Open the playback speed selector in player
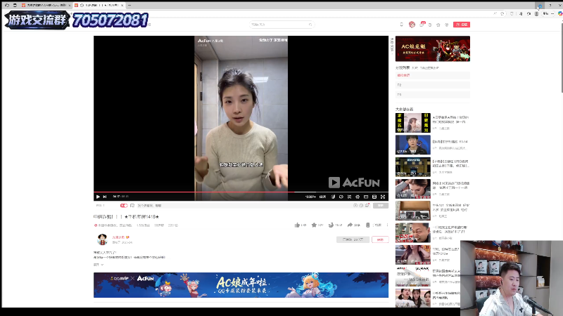Image resolution: width=563 pixels, height=316 pixels. click(x=322, y=197)
